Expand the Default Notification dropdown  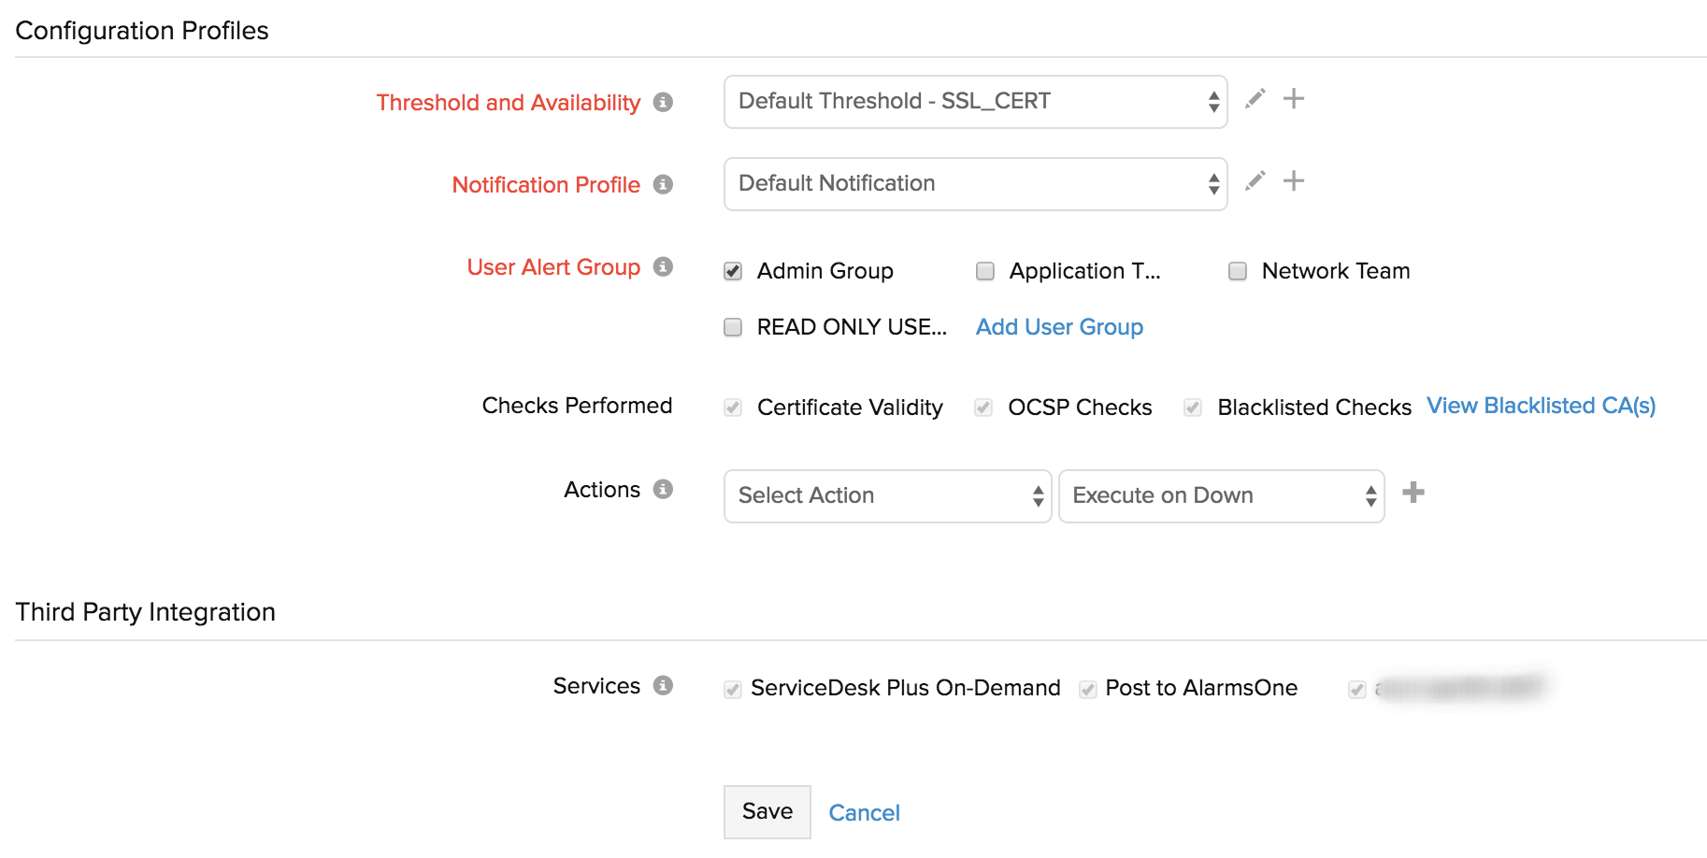point(975,184)
